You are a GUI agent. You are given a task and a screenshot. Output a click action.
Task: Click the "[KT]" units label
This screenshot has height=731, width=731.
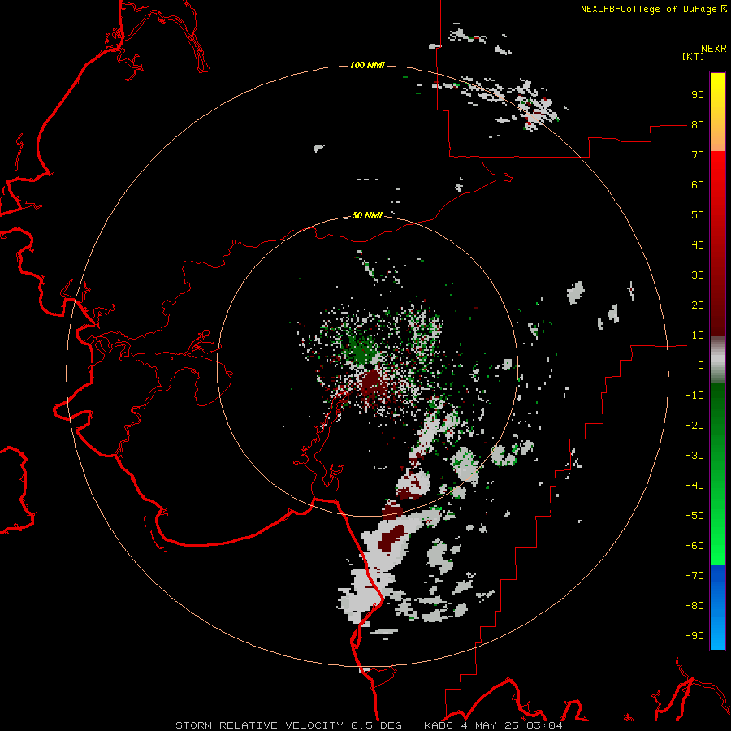(x=693, y=56)
